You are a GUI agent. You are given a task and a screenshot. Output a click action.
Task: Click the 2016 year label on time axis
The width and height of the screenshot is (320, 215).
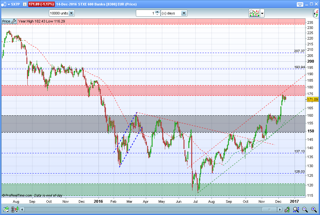(98, 202)
